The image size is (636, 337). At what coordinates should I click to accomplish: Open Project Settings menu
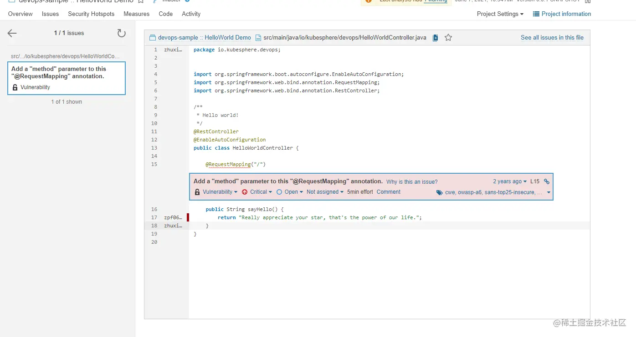tap(500, 14)
